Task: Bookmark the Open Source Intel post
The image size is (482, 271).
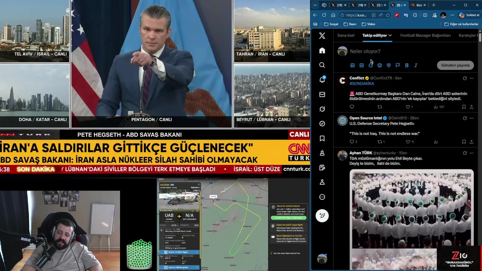Action: pos(464,142)
